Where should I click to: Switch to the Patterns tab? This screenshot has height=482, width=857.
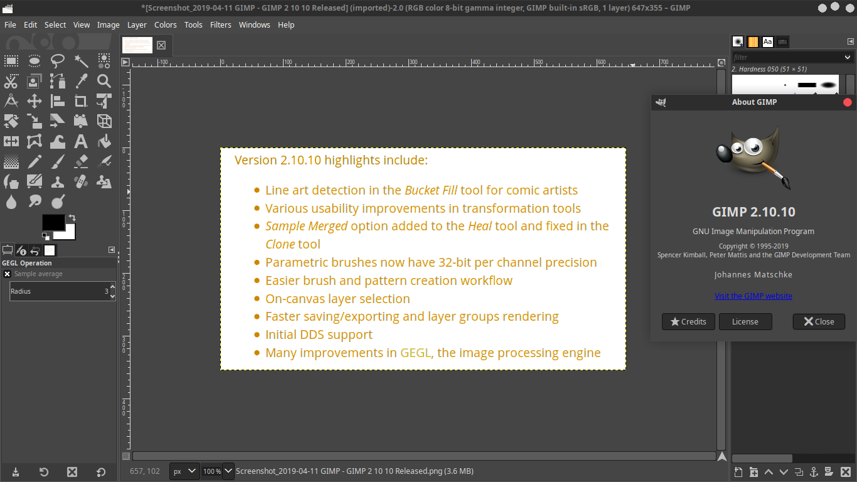click(x=753, y=42)
